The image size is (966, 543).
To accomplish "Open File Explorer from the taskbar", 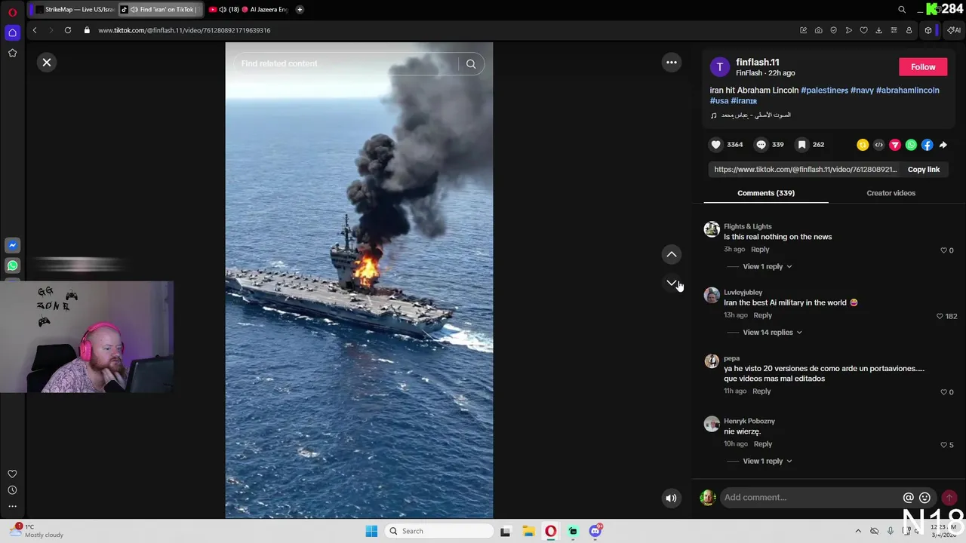I will (x=528, y=531).
